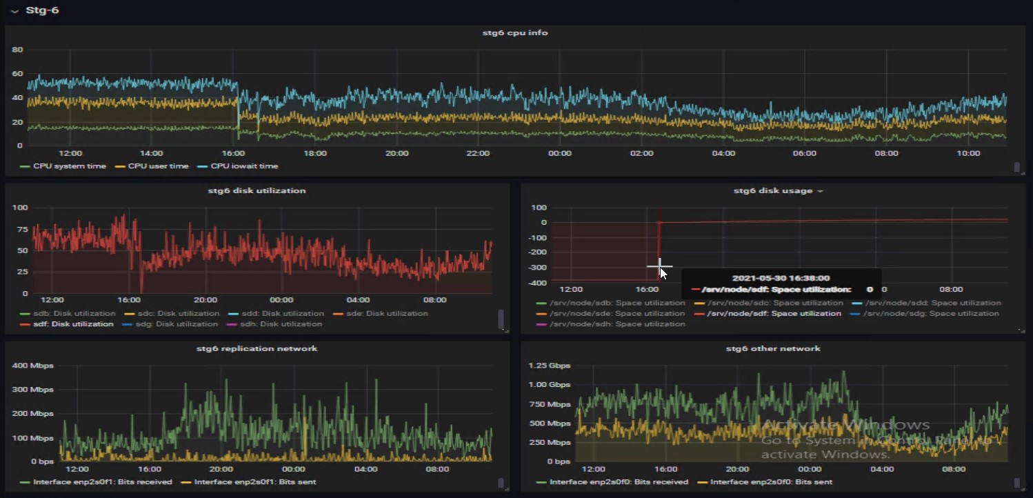
Task: Open the stg6 cpu info panel menu
Action: pos(514,32)
